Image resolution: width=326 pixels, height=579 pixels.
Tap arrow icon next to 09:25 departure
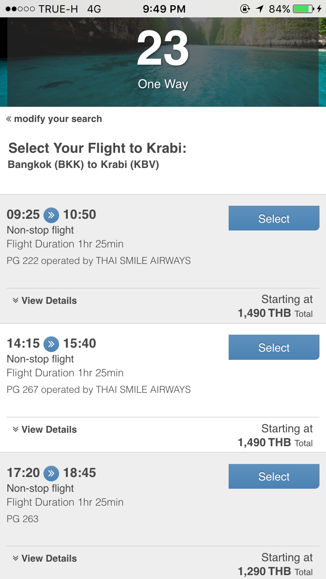click(51, 215)
